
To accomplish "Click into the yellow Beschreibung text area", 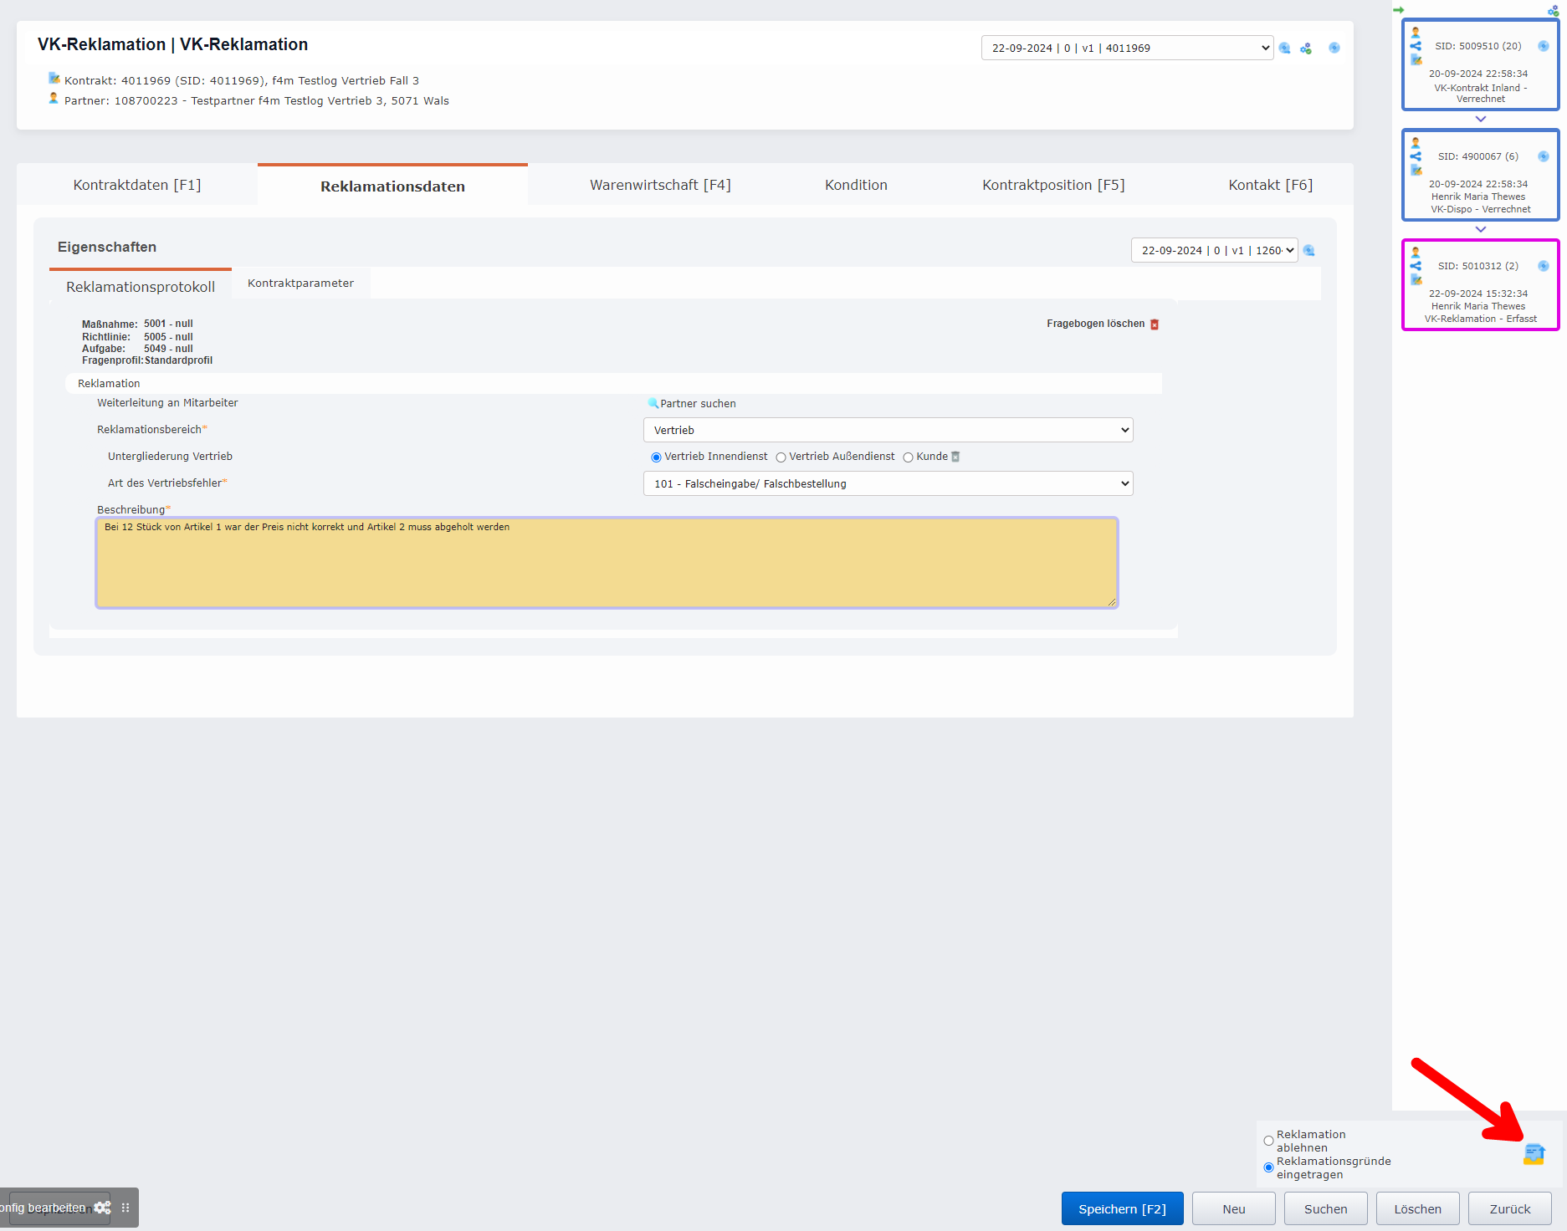I will click(607, 563).
